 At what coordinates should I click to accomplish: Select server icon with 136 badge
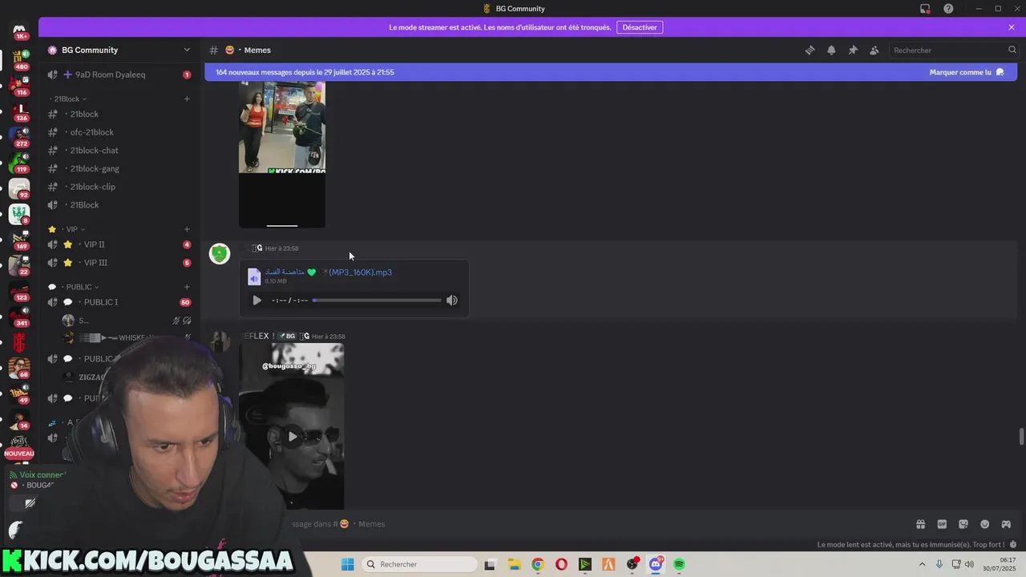pos(19,111)
